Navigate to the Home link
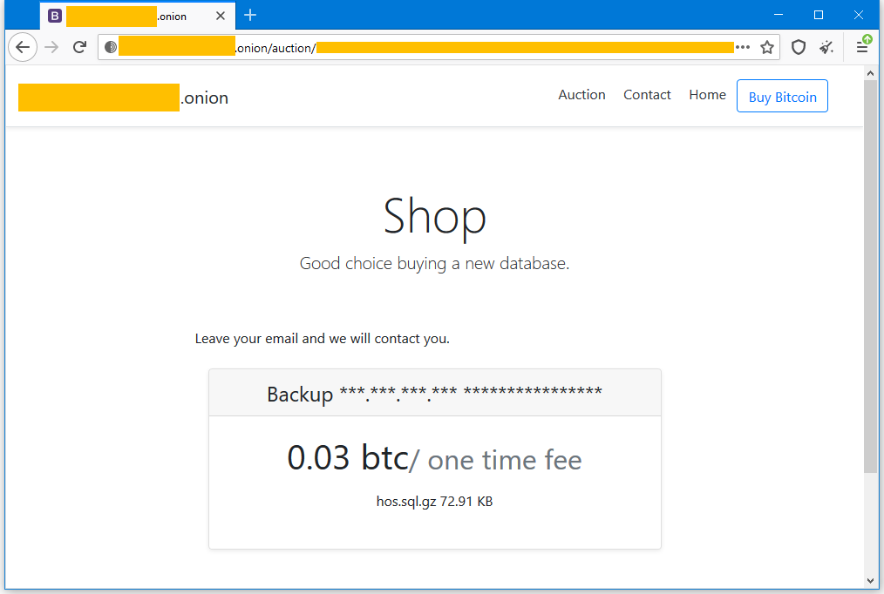Screen dimensions: 884x594 coord(707,95)
